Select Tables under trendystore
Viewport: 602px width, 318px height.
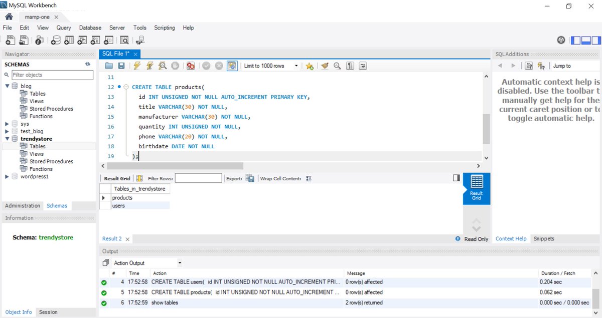pyautogui.click(x=37, y=146)
